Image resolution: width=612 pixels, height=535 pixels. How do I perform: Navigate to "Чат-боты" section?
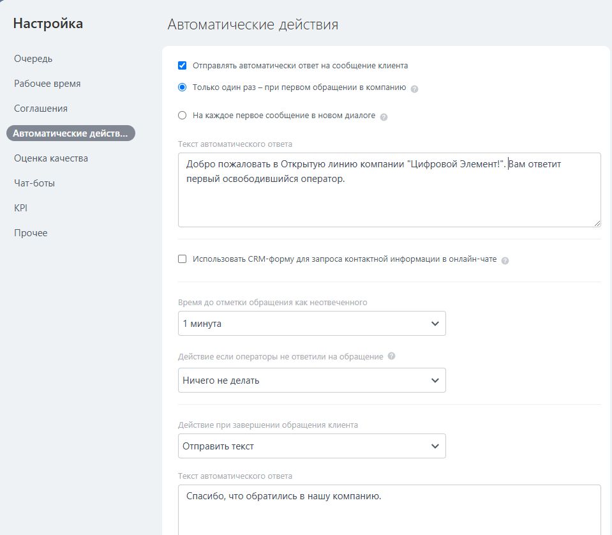[x=34, y=183]
